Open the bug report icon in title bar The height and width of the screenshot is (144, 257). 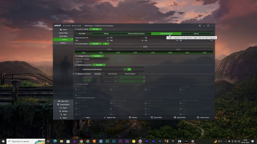point(200,26)
